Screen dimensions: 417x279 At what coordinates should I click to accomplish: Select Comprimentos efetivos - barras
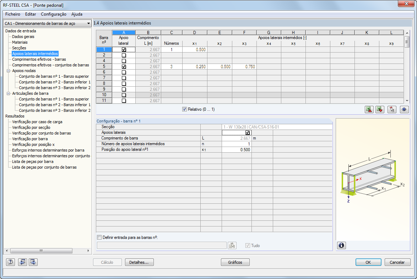coord(39,59)
